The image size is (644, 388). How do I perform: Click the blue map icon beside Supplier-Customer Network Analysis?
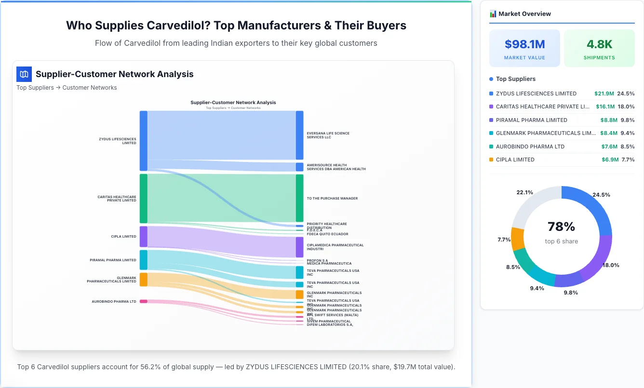pyautogui.click(x=24, y=74)
